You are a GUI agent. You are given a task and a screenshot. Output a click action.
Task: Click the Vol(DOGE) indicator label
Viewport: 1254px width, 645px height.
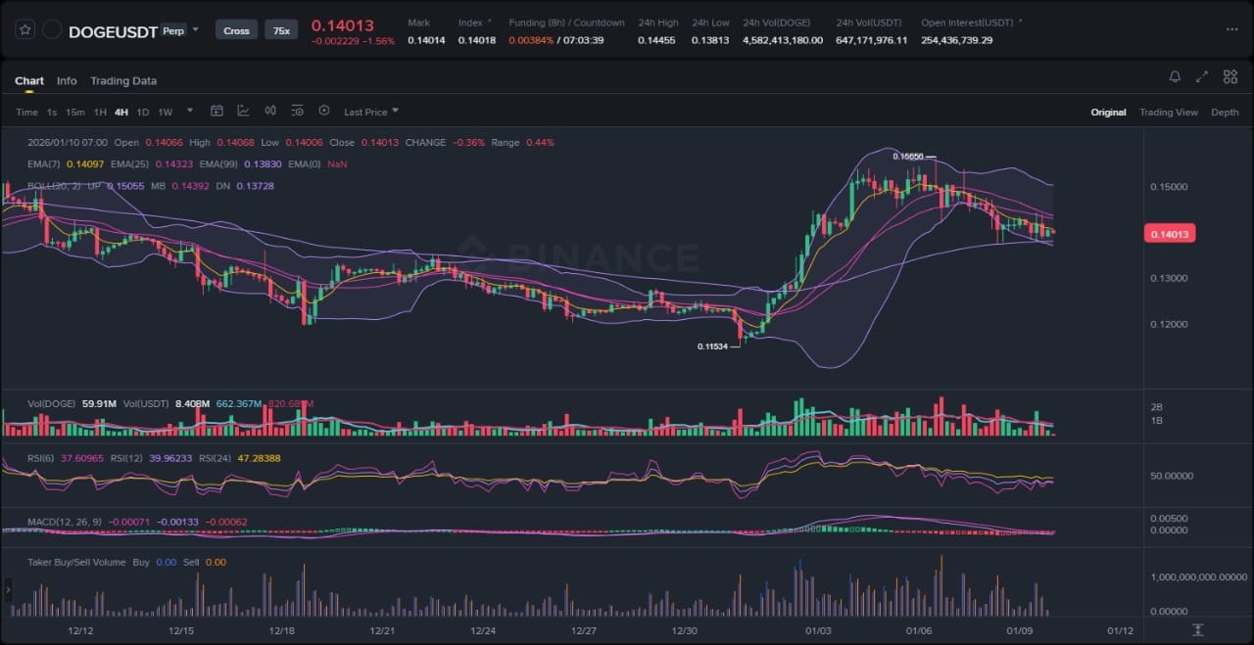pos(53,403)
